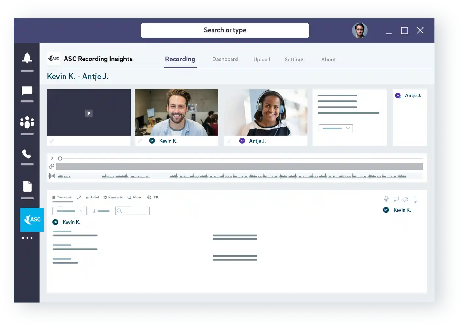Viewport: 462px width, 327px height.
Task: Click the comment bubble icon in transcript panel
Action: point(396,199)
